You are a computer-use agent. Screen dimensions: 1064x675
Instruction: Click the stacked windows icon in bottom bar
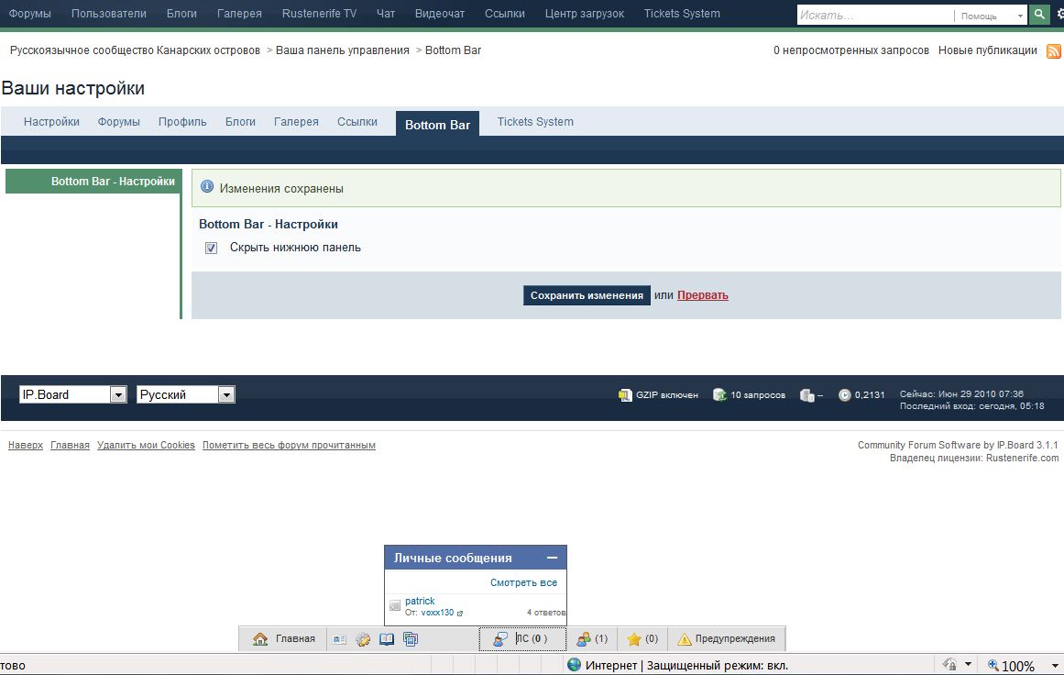tap(411, 639)
